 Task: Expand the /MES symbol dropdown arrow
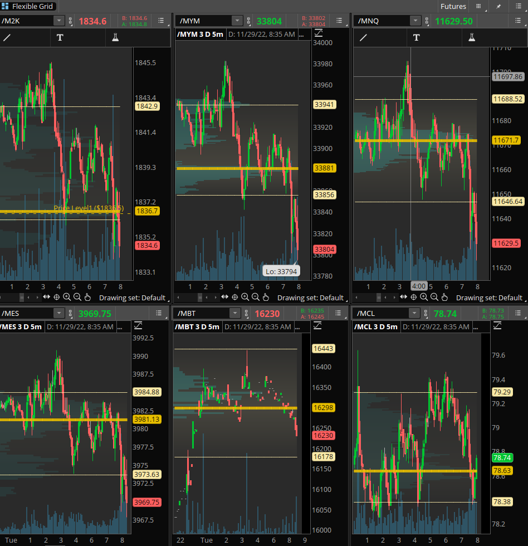tap(59, 313)
